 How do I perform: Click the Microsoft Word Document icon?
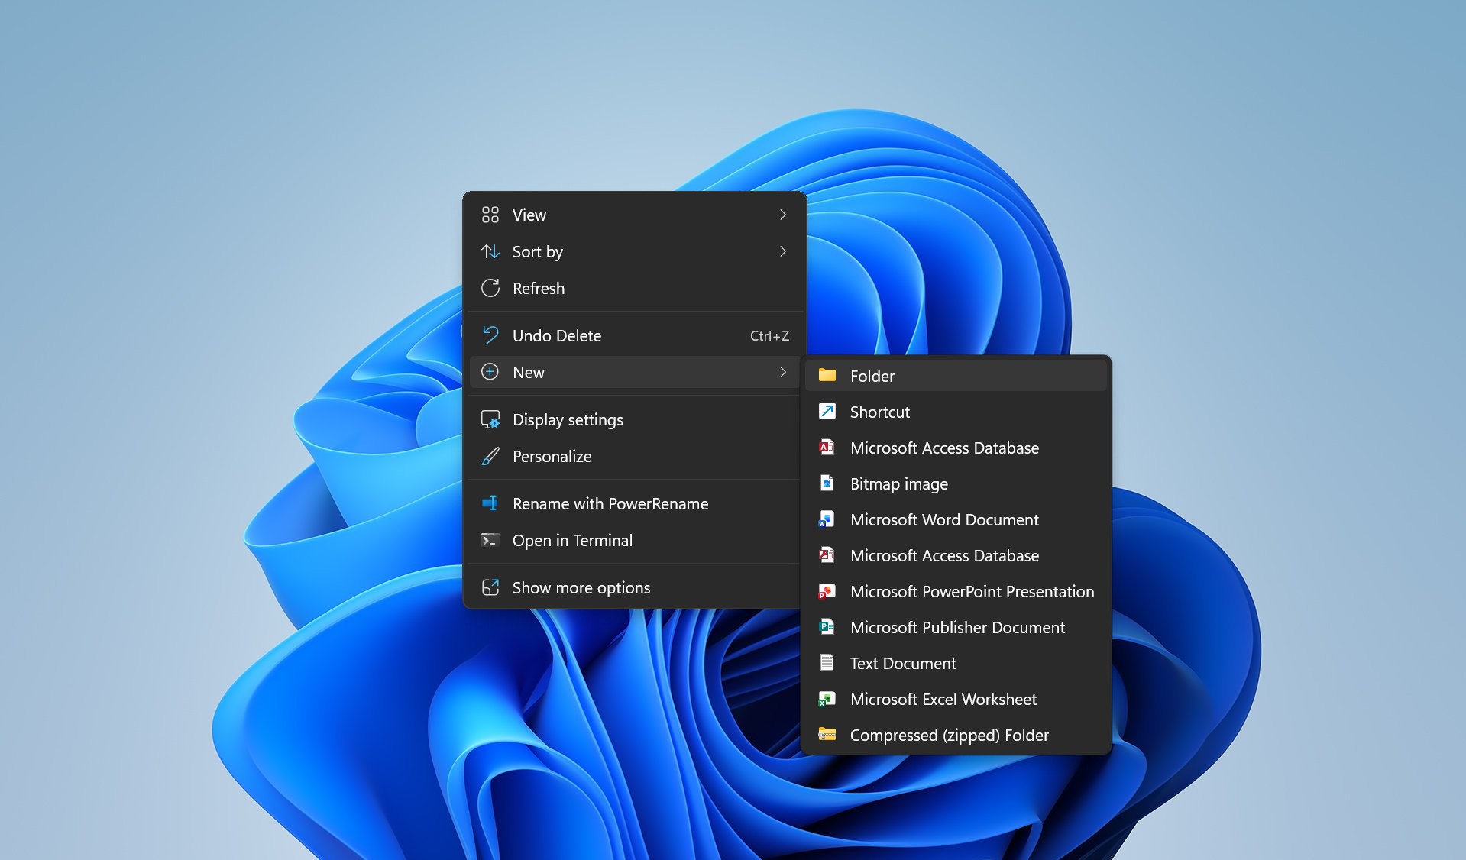click(827, 519)
